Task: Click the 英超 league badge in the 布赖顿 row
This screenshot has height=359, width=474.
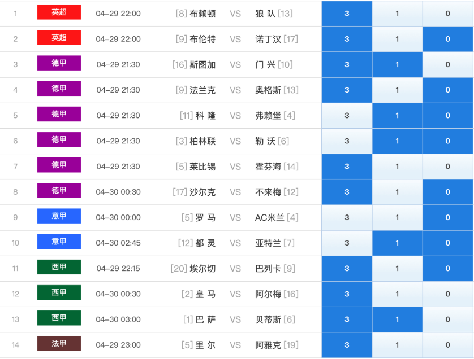Action: coord(59,12)
